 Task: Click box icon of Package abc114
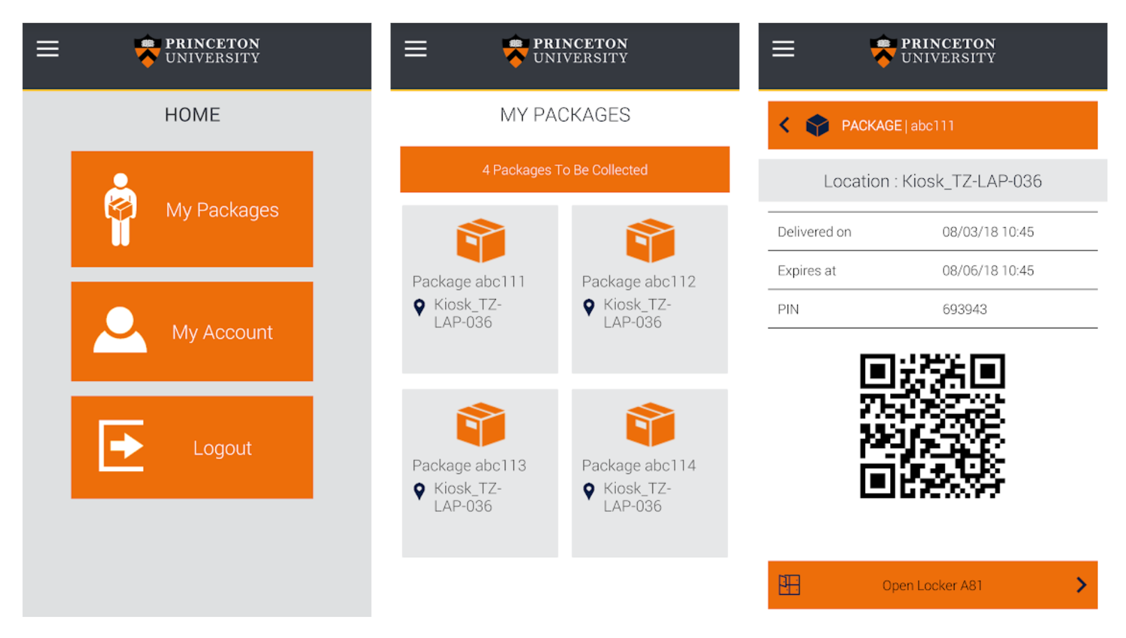click(x=650, y=424)
